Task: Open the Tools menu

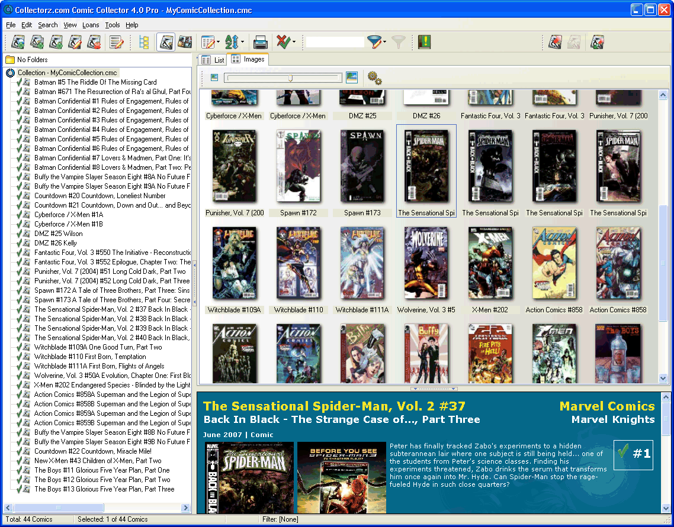Action: 113,25
